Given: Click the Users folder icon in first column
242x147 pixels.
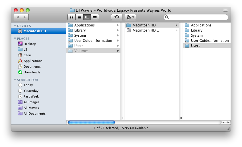Looking at the screenshot, I should click(70, 45).
